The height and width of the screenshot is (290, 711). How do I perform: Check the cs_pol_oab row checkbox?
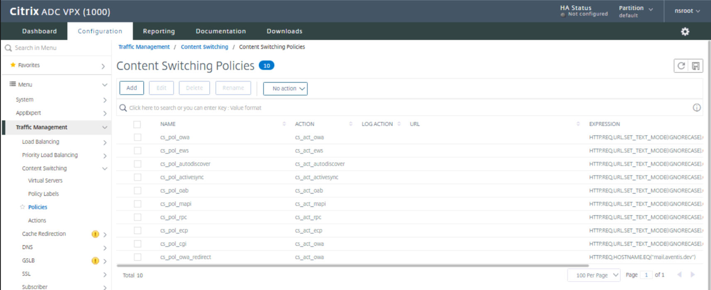point(137,190)
